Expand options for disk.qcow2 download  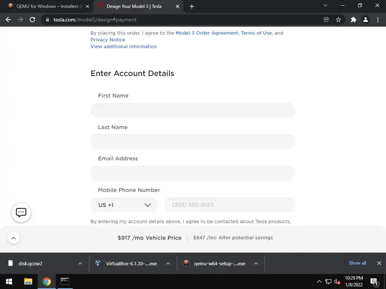[x=80, y=263]
